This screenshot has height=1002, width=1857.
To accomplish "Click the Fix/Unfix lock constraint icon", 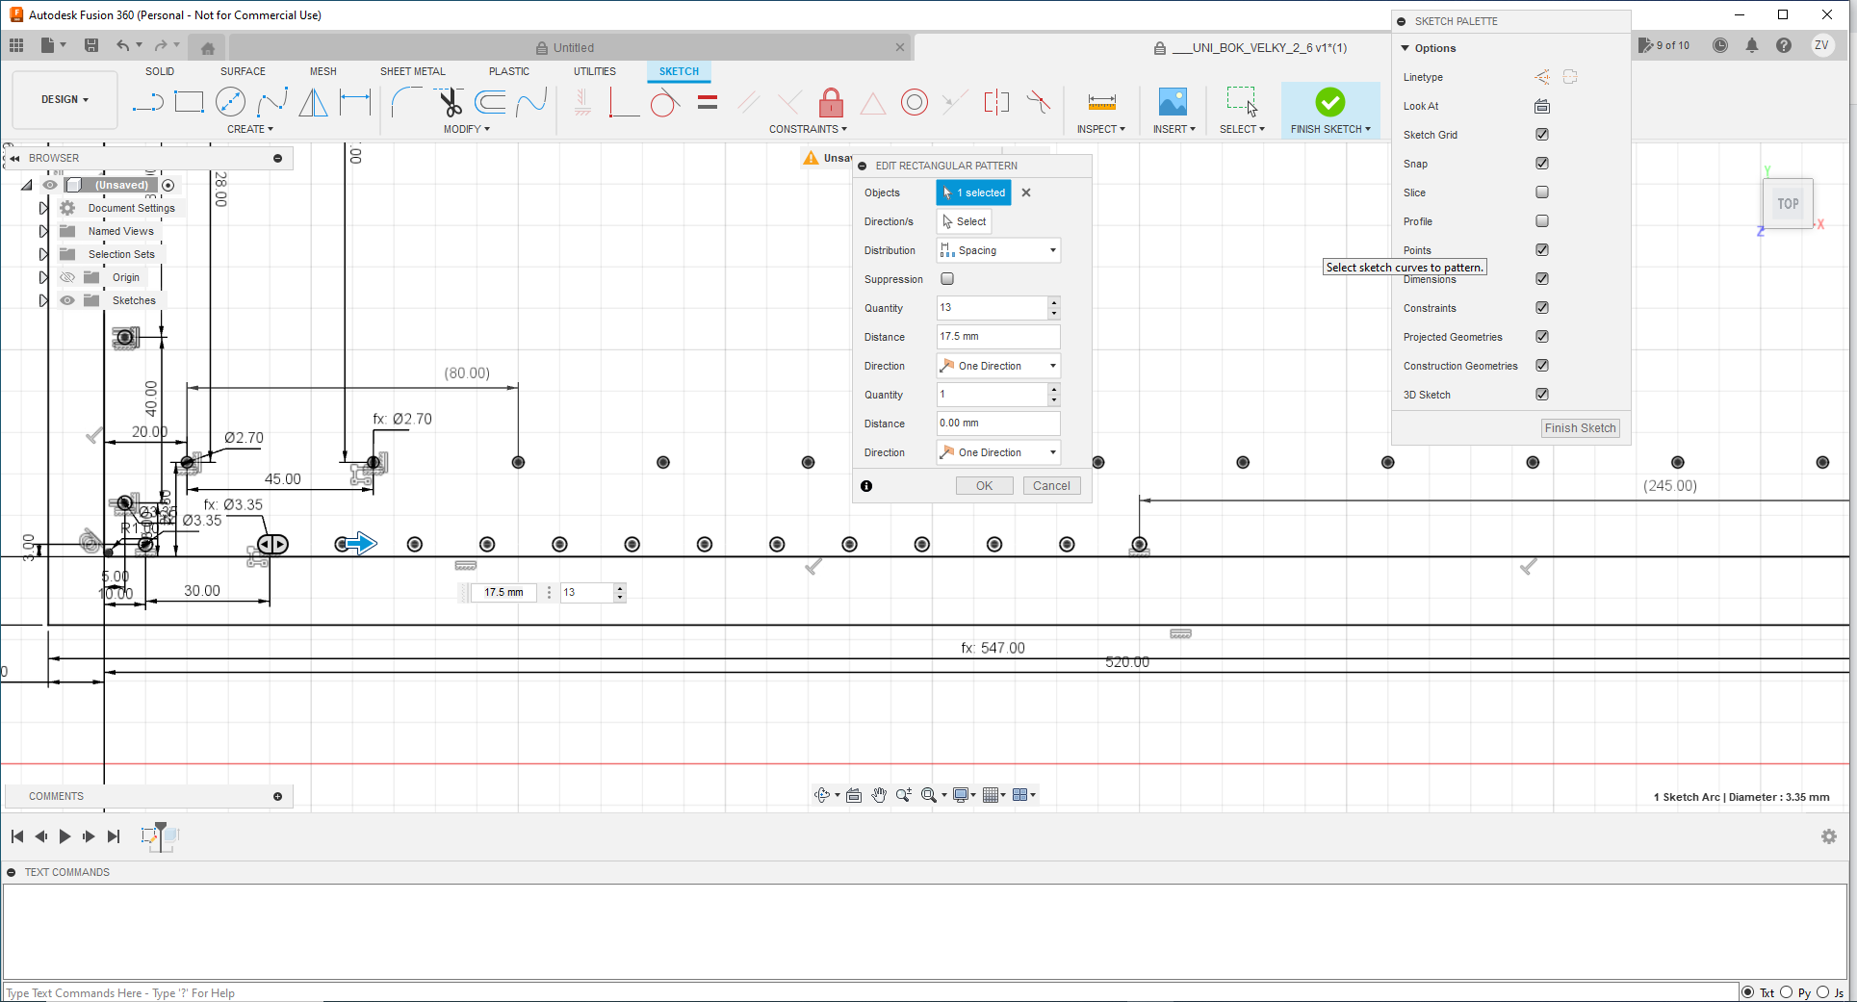I will click(831, 102).
